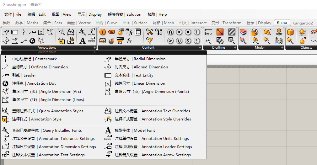Pick Radial Dimension from the list
Viewport: 317px width, 165px height.
pyautogui.click(x=135, y=59)
